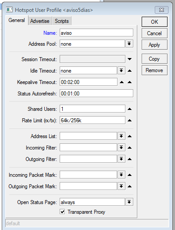Open the Idle Timeout dropdown list
This screenshot has height=230, width=175.
tap(121, 70)
